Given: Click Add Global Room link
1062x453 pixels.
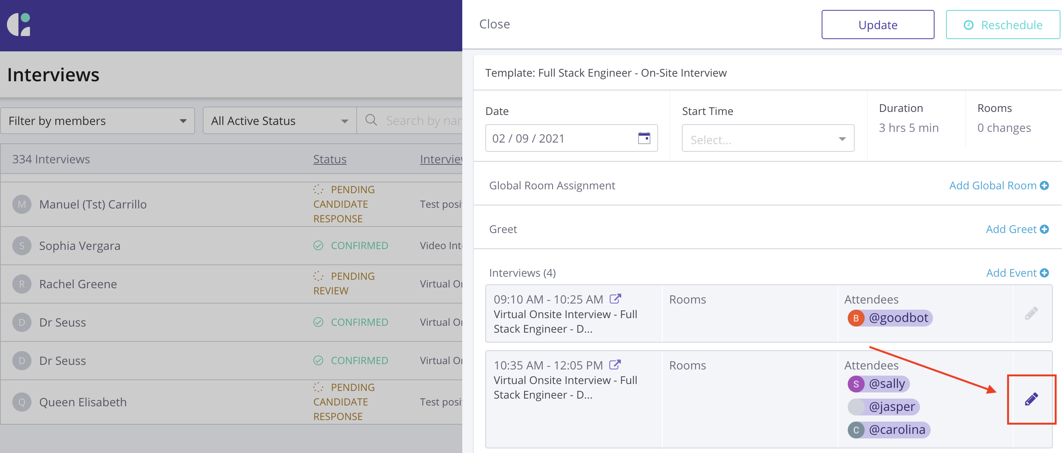Looking at the screenshot, I should tap(993, 185).
